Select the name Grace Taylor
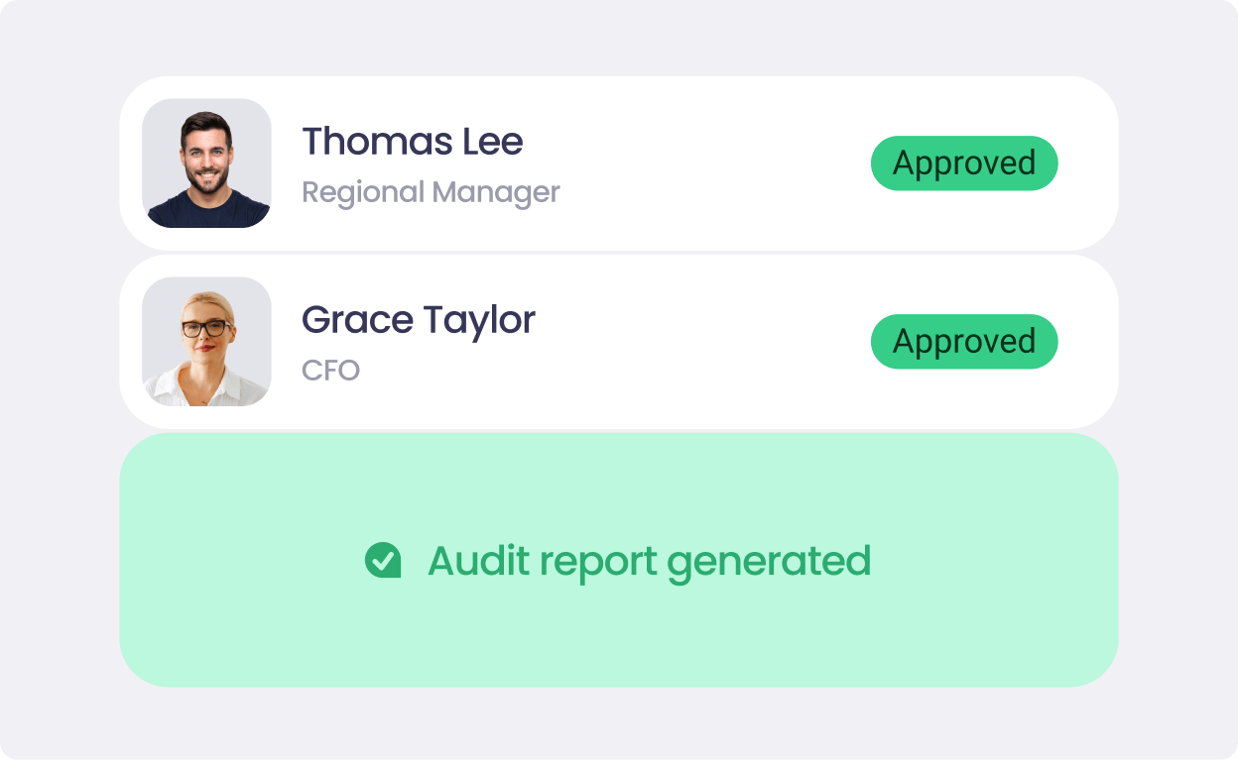The height and width of the screenshot is (760, 1238). pyautogui.click(x=418, y=319)
